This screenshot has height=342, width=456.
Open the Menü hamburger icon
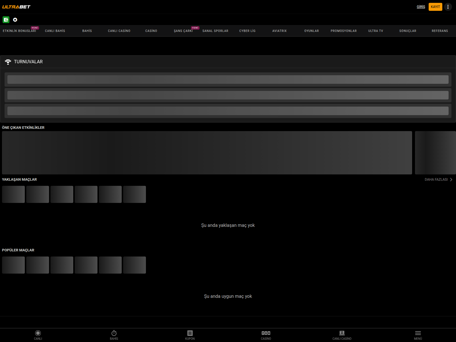(418, 333)
